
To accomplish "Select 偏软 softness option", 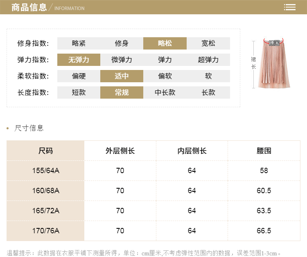I will click(x=165, y=76).
